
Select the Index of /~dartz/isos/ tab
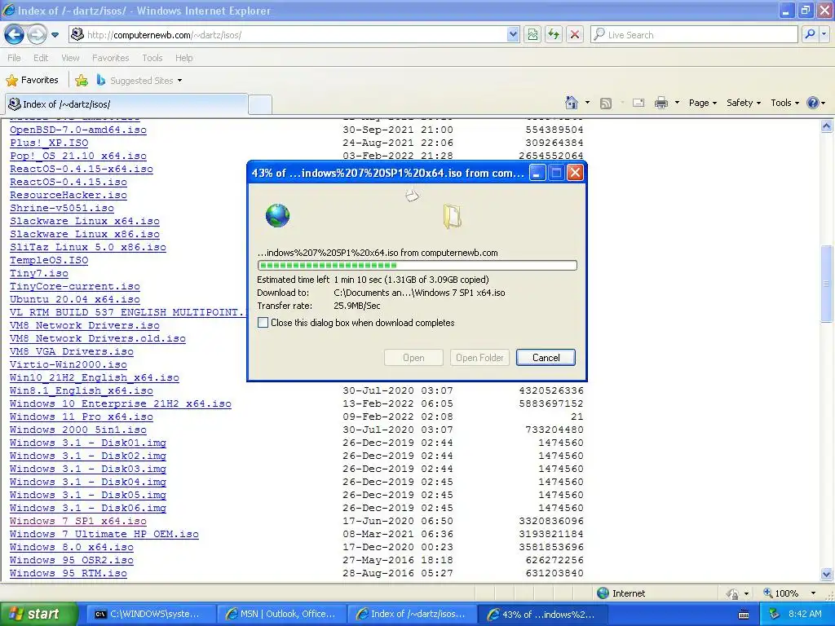click(x=126, y=104)
